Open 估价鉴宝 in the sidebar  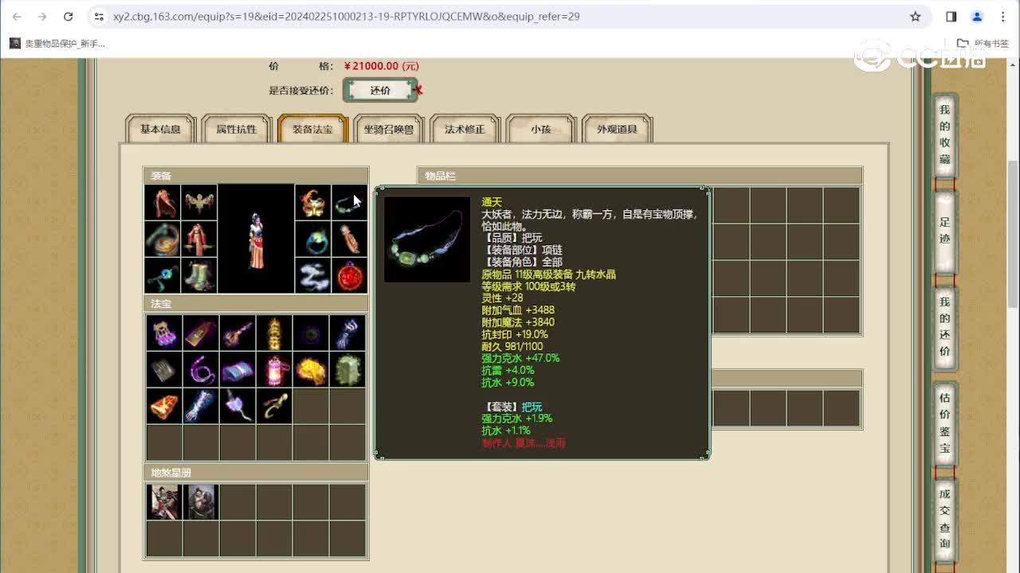[944, 423]
